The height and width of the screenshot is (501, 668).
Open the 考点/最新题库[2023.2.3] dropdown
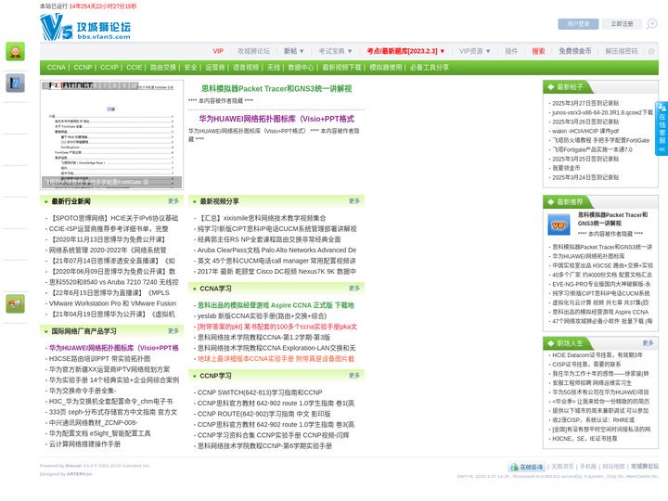pyautogui.click(x=405, y=51)
